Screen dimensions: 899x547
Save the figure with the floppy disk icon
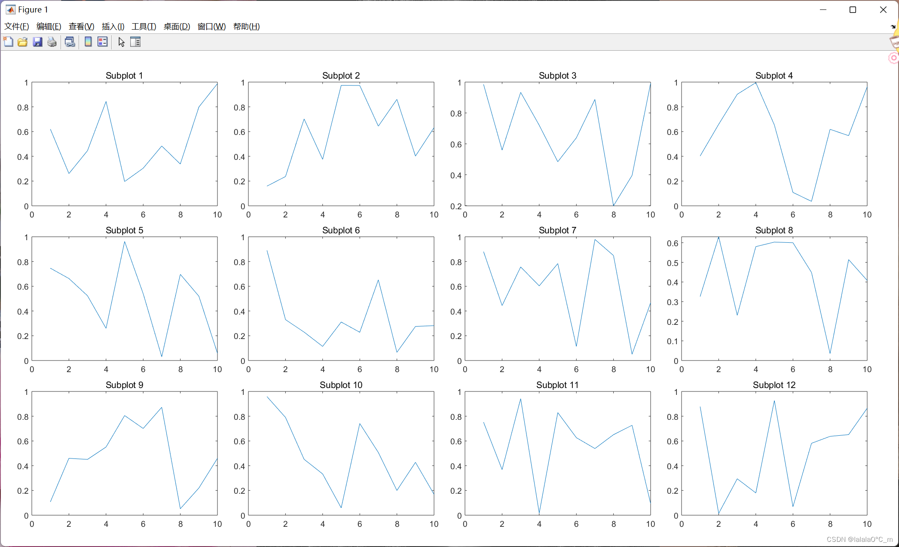point(37,42)
